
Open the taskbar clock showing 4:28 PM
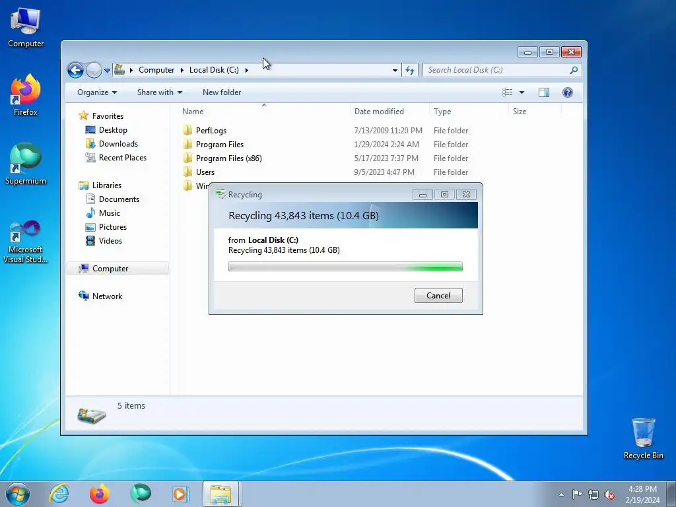pyautogui.click(x=642, y=494)
